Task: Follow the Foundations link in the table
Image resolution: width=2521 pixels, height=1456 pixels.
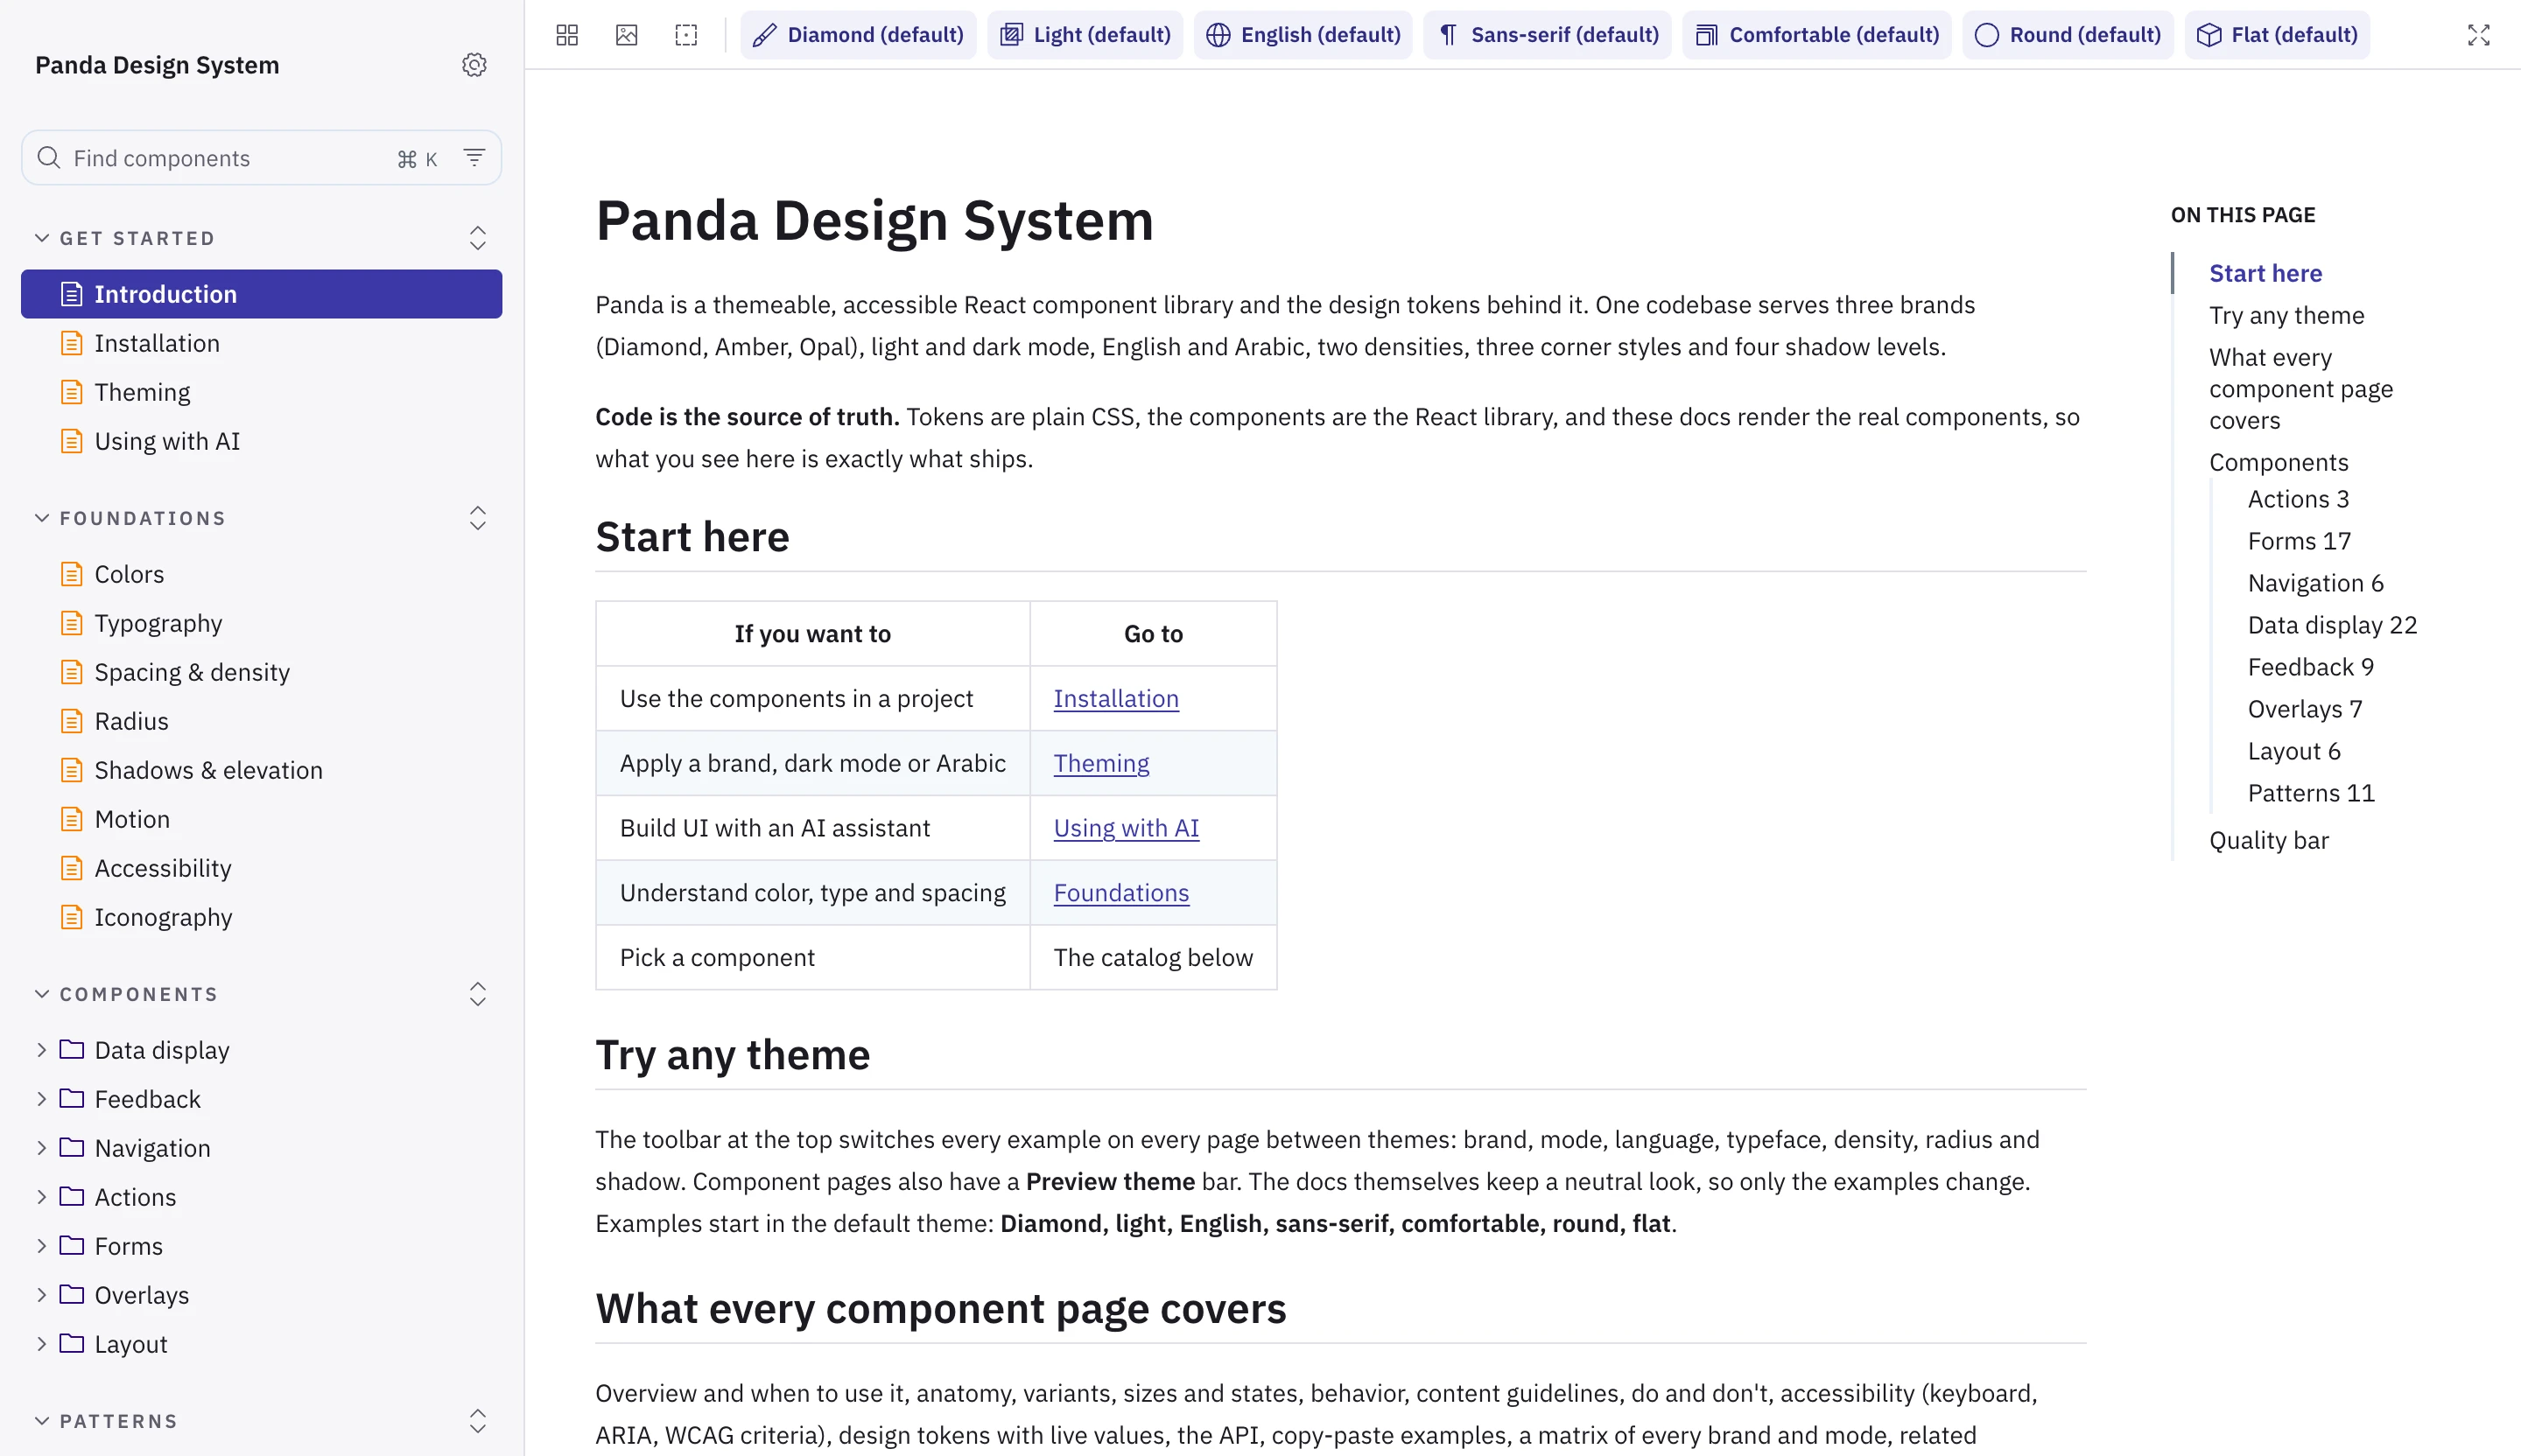Action: coord(1120,893)
